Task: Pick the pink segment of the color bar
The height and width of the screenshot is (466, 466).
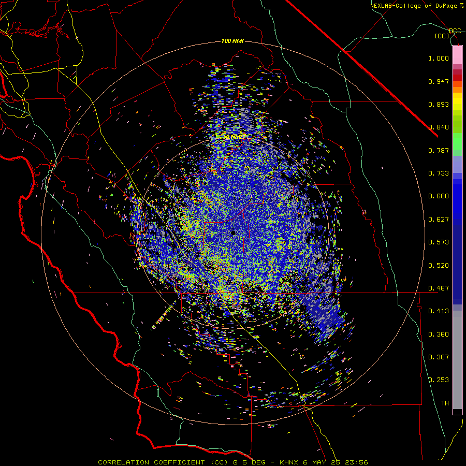Action: click(457, 55)
